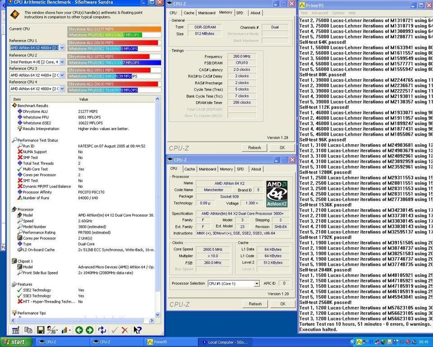Open the Prime95 taskbar button
This screenshot has width=433, height=347.
(x=171, y=342)
